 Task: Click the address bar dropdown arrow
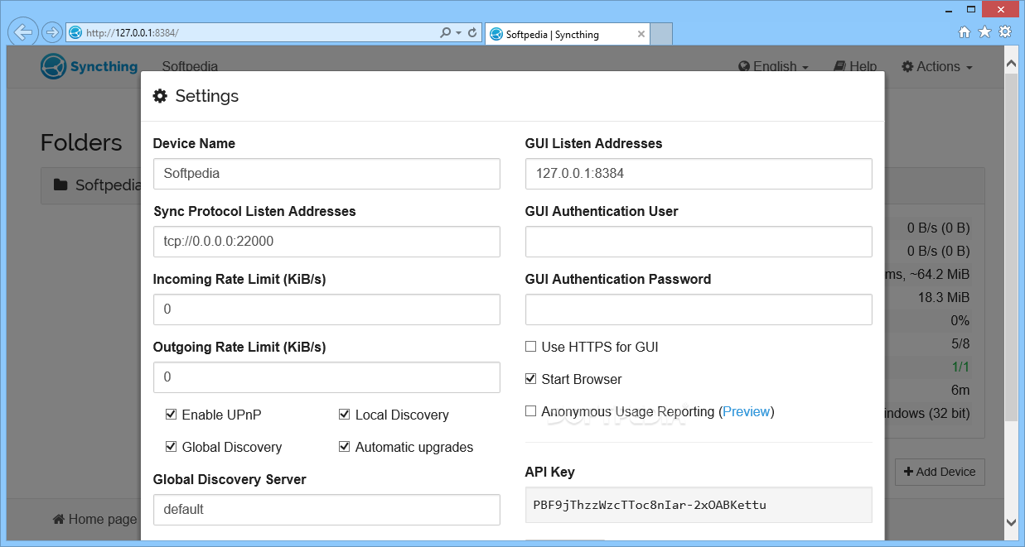point(458,33)
